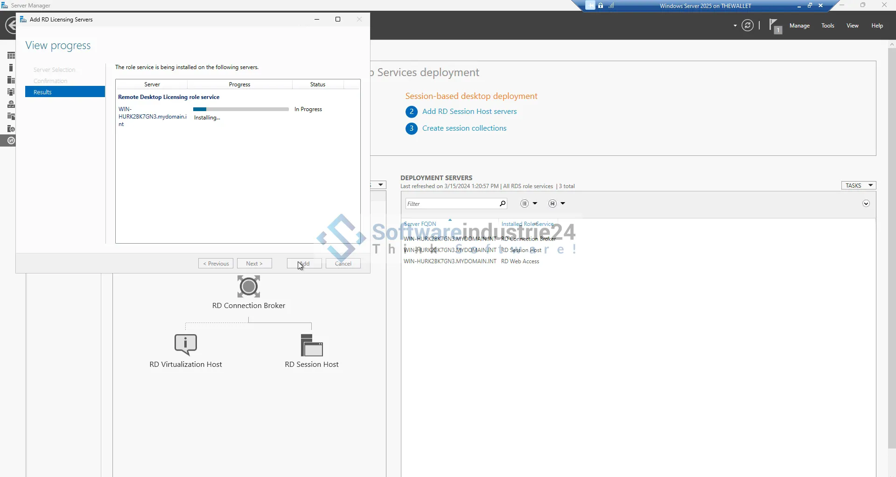Viewport: 896px width, 477px height.
Task: Click the refresh icon in header
Action: pyautogui.click(x=748, y=26)
